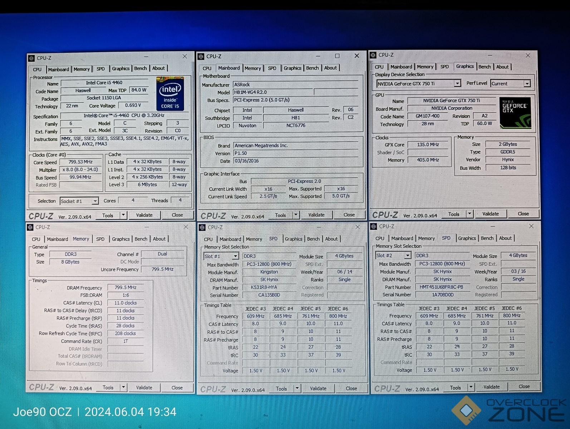The image size is (570, 429).
Task: Click Week/Year 06 / 14 value
Action: coord(345,272)
